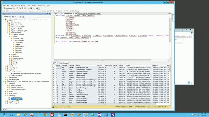The width and height of the screenshot is (209, 117).
Task: Select the Indexes folder
Action: (19, 50)
